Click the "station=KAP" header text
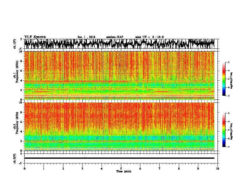This screenshot has height=189, width=245. 115,37
